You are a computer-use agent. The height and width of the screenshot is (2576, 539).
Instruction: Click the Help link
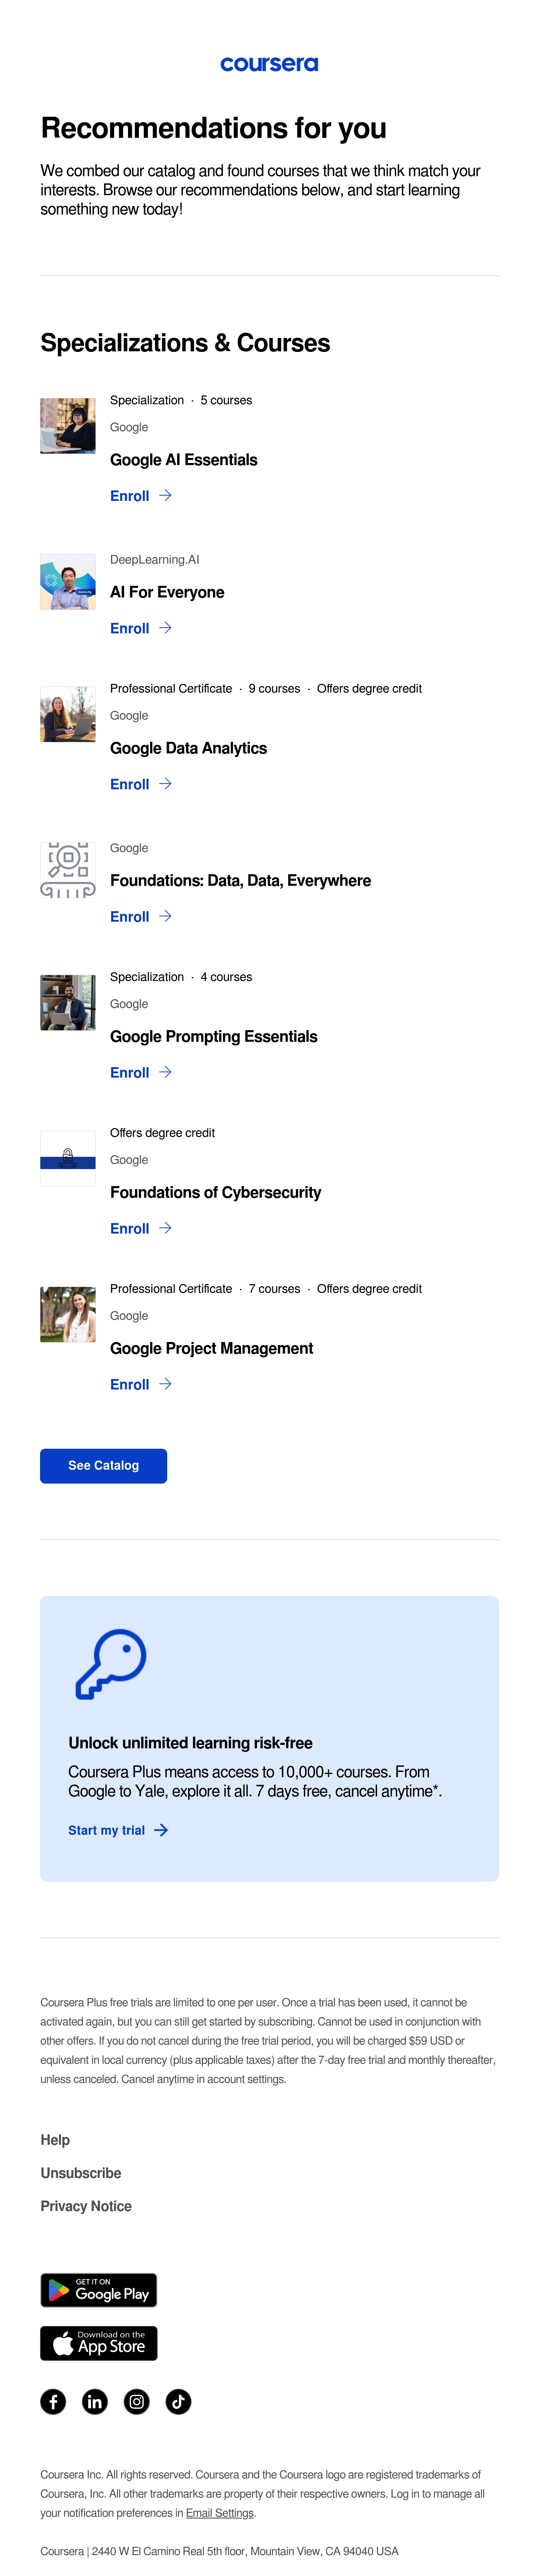(x=55, y=2140)
